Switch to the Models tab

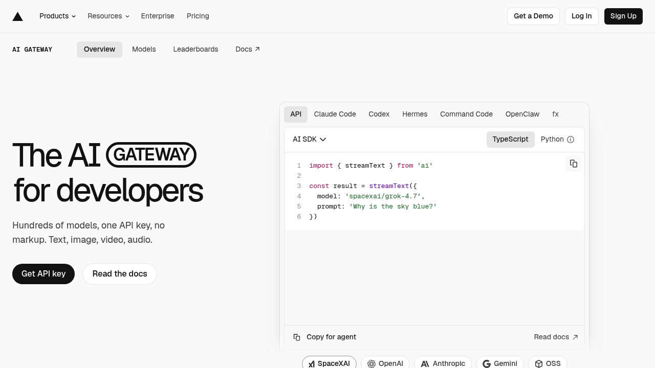[x=144, y=50]
